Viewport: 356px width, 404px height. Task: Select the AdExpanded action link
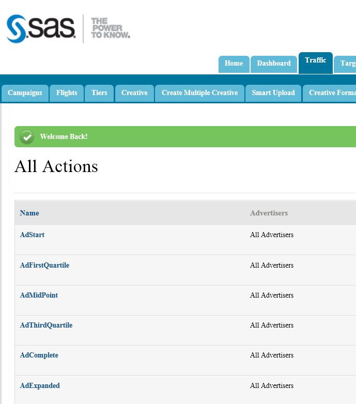(x=40, y=385)
